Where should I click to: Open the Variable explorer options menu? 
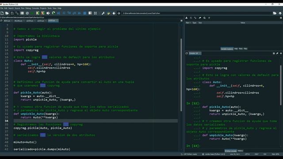[x=281, y=18]
